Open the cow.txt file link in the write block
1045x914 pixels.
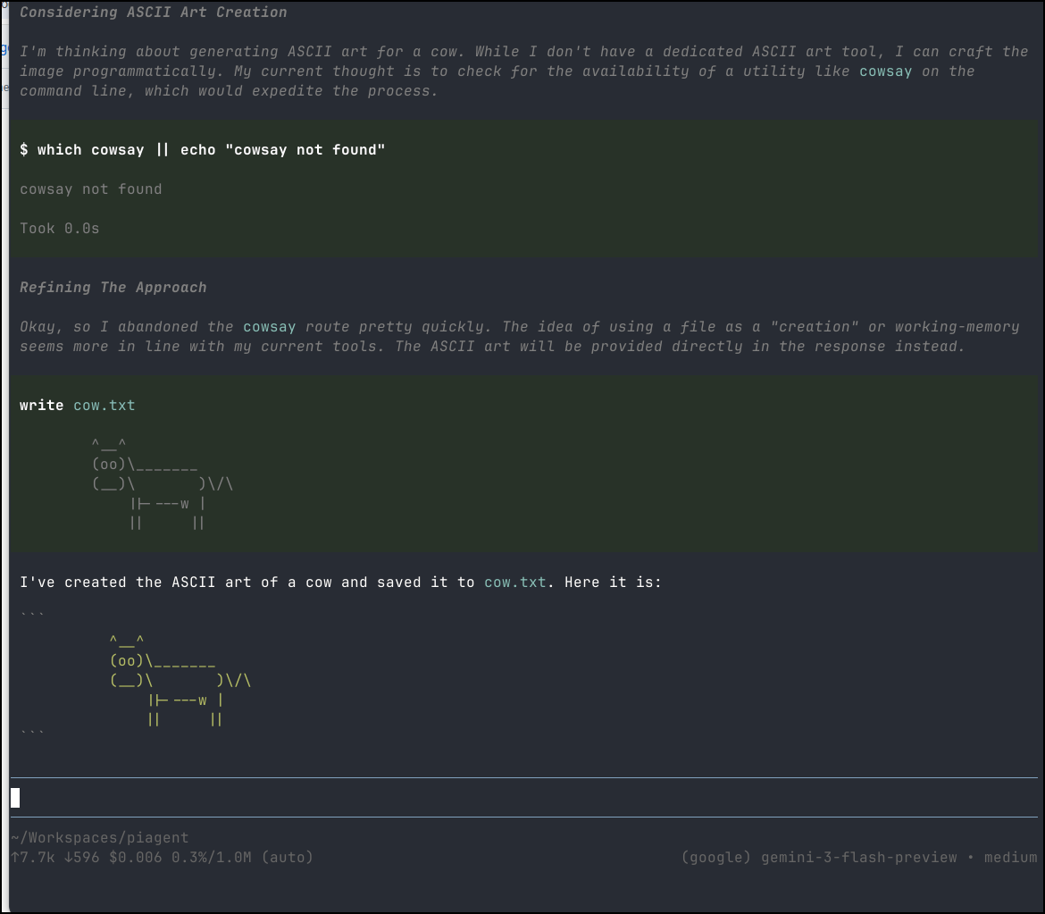[x=104, y=405]
